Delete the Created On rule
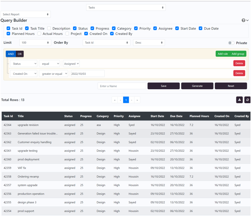The height and width of the screenshot is (216, 252). (239, 73)
